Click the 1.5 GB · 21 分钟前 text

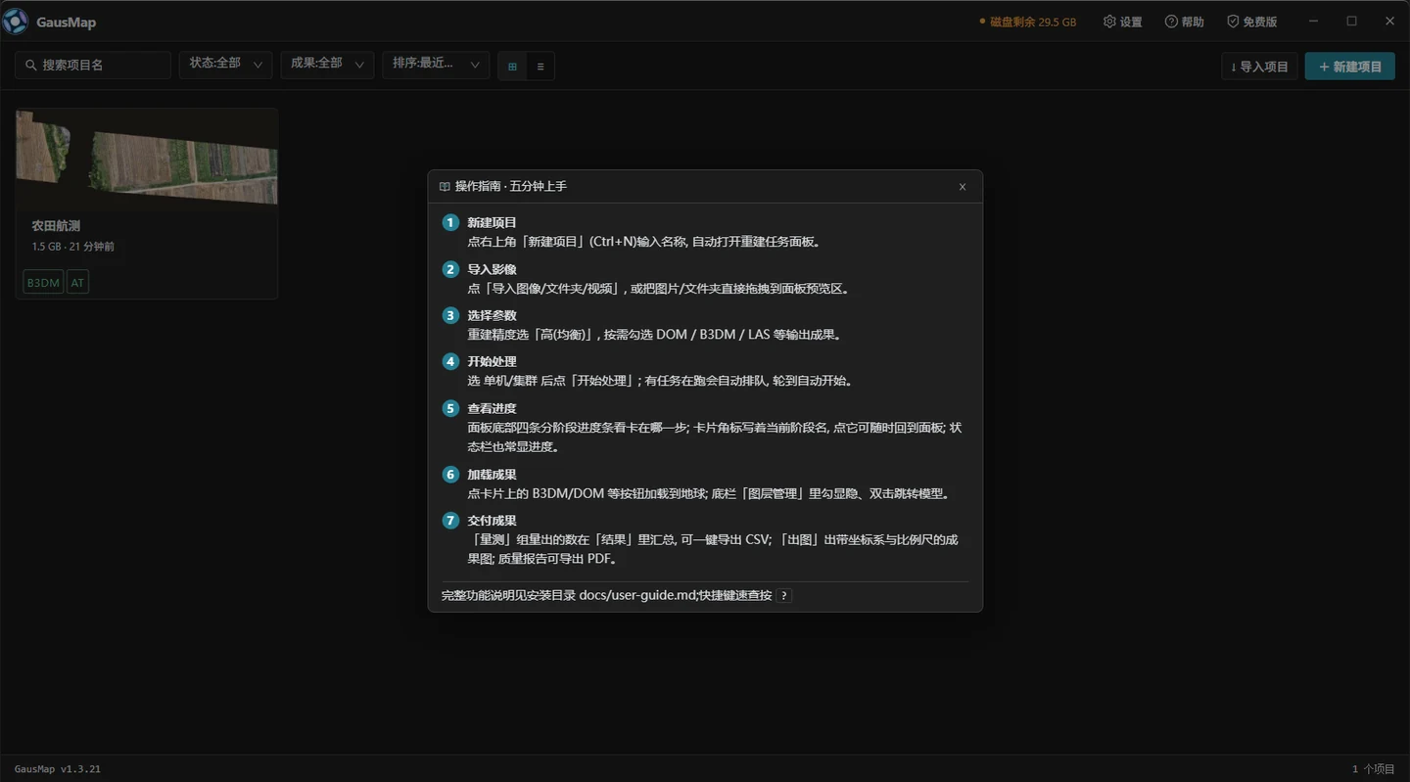click(x=73, y=247)
